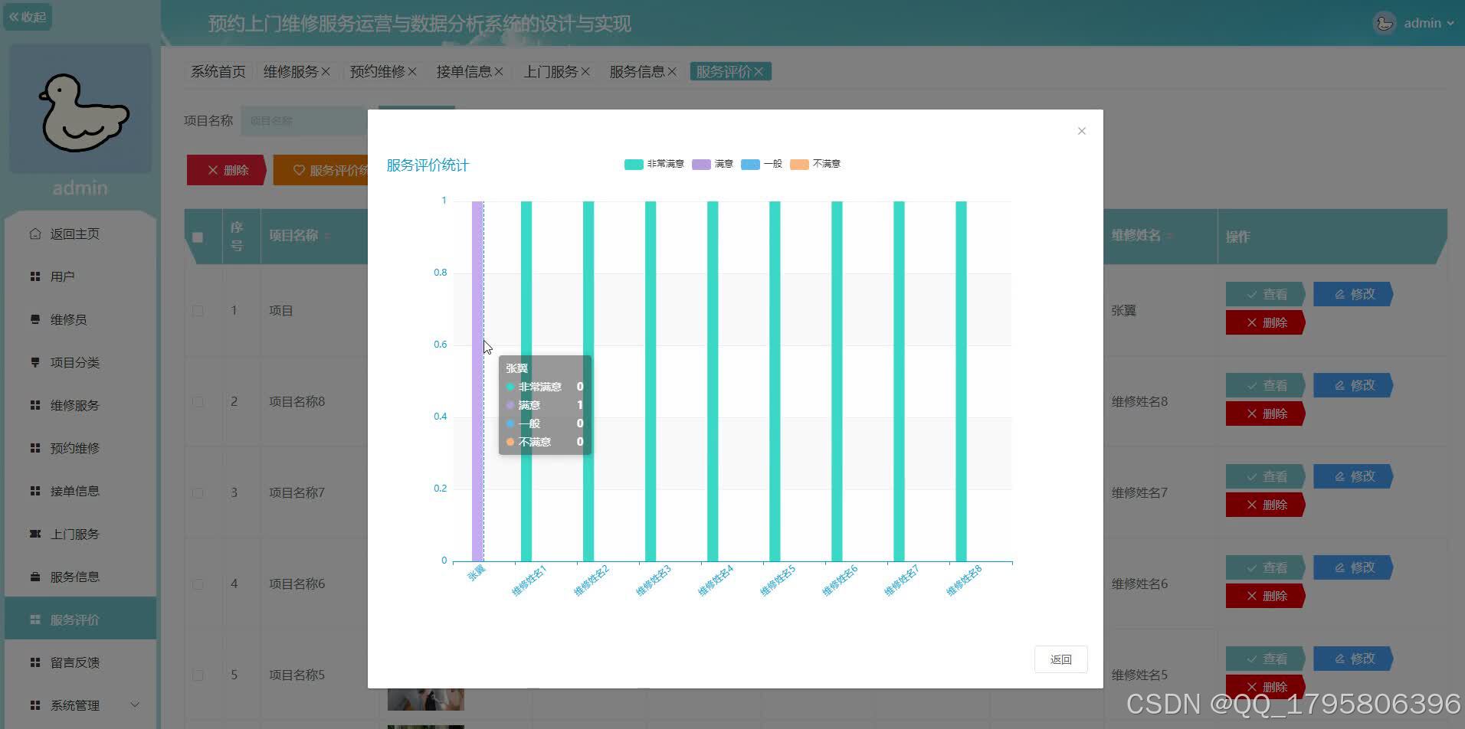Check the select-all checkbox in table header
The width and height of the screenshot is (1465, 729).
click(x=198, y=237)
